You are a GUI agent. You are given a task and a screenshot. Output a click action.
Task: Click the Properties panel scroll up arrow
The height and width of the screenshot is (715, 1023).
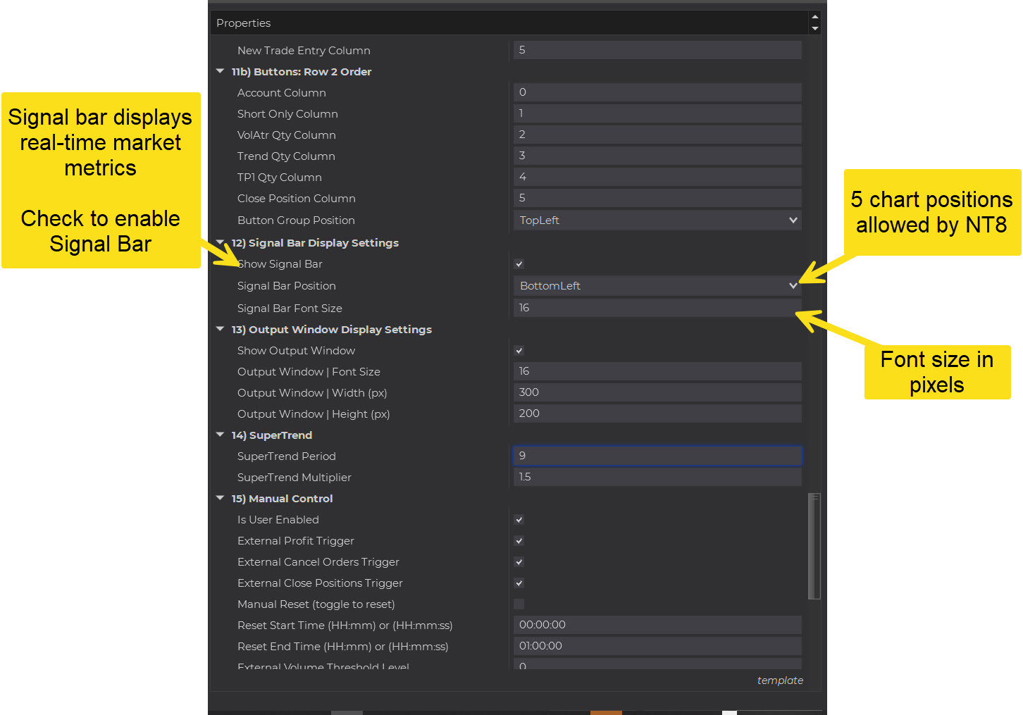click(814, 17)
